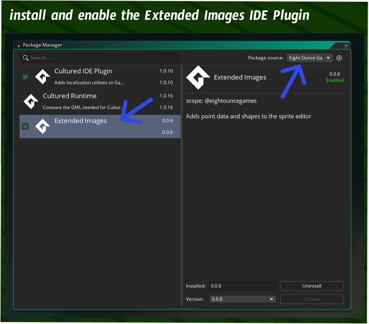The width and height of the screenshot is (369, 324).
Task: Click 'Adds localization utilities to Ga...' description
Action: click(89, 83)
